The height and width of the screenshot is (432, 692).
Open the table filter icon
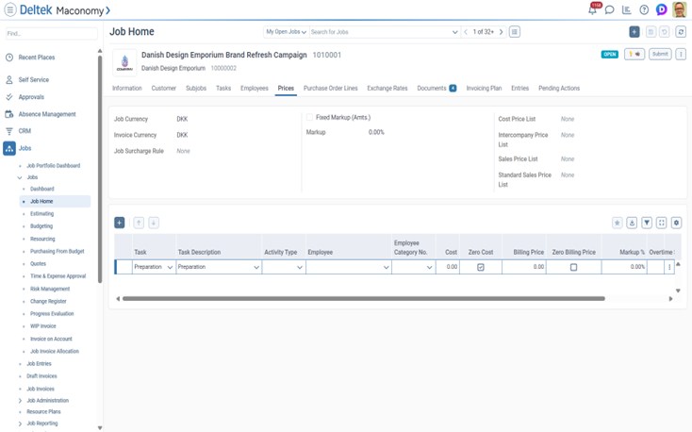[647, 223]
